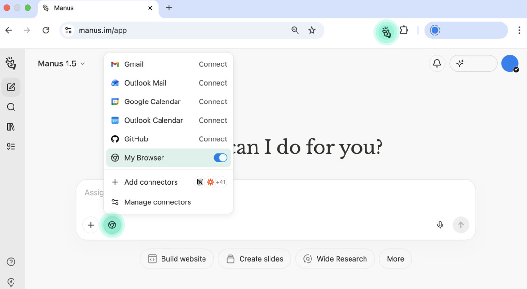This screenshot has height=289, width=527.
Task: Connect Gmail
Action: tap(213, 64)
